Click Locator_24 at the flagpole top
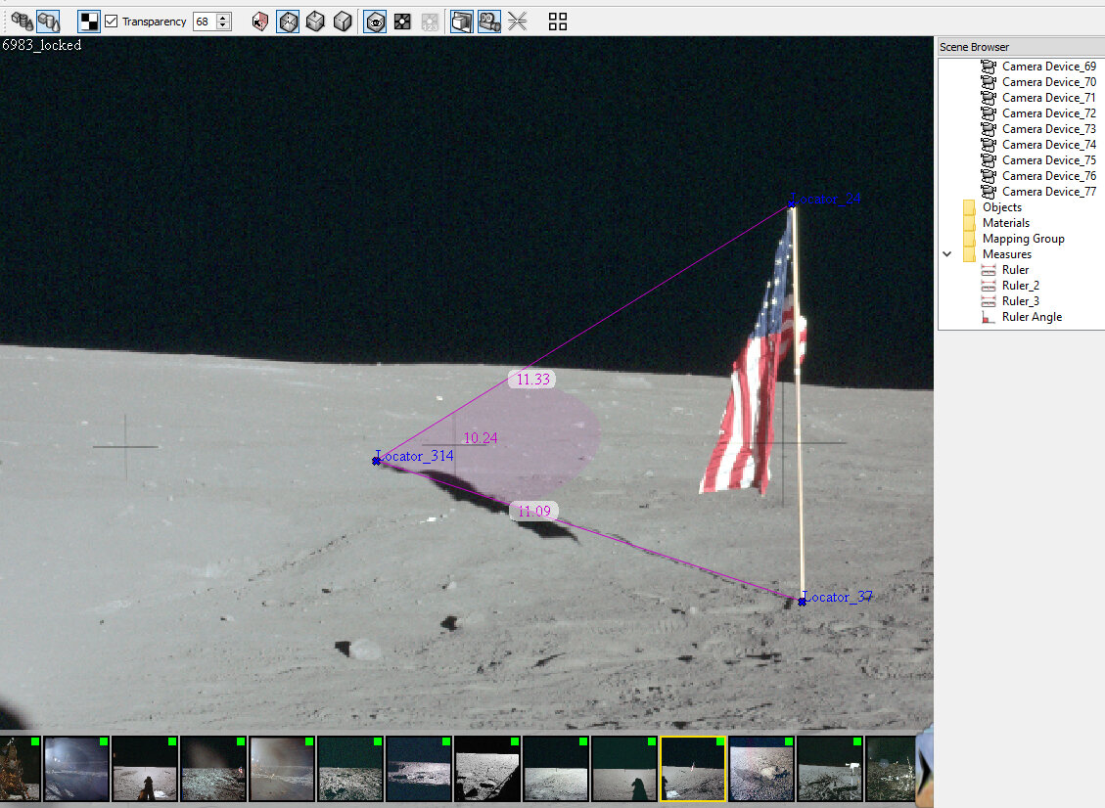The height and width of the screenshot is (808, 1105). click(x=792, y=205)
